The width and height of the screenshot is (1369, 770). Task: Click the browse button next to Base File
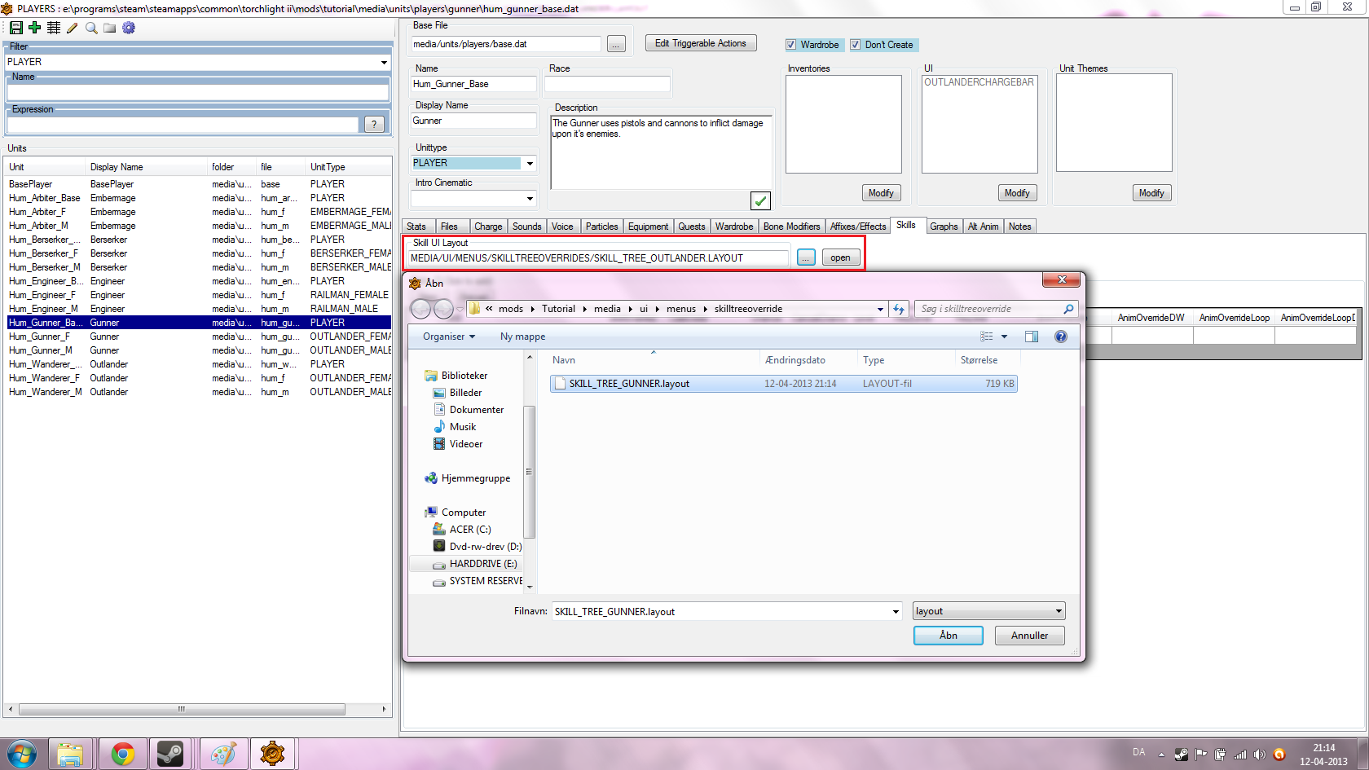pyautogui.click(x=616, y=44)
